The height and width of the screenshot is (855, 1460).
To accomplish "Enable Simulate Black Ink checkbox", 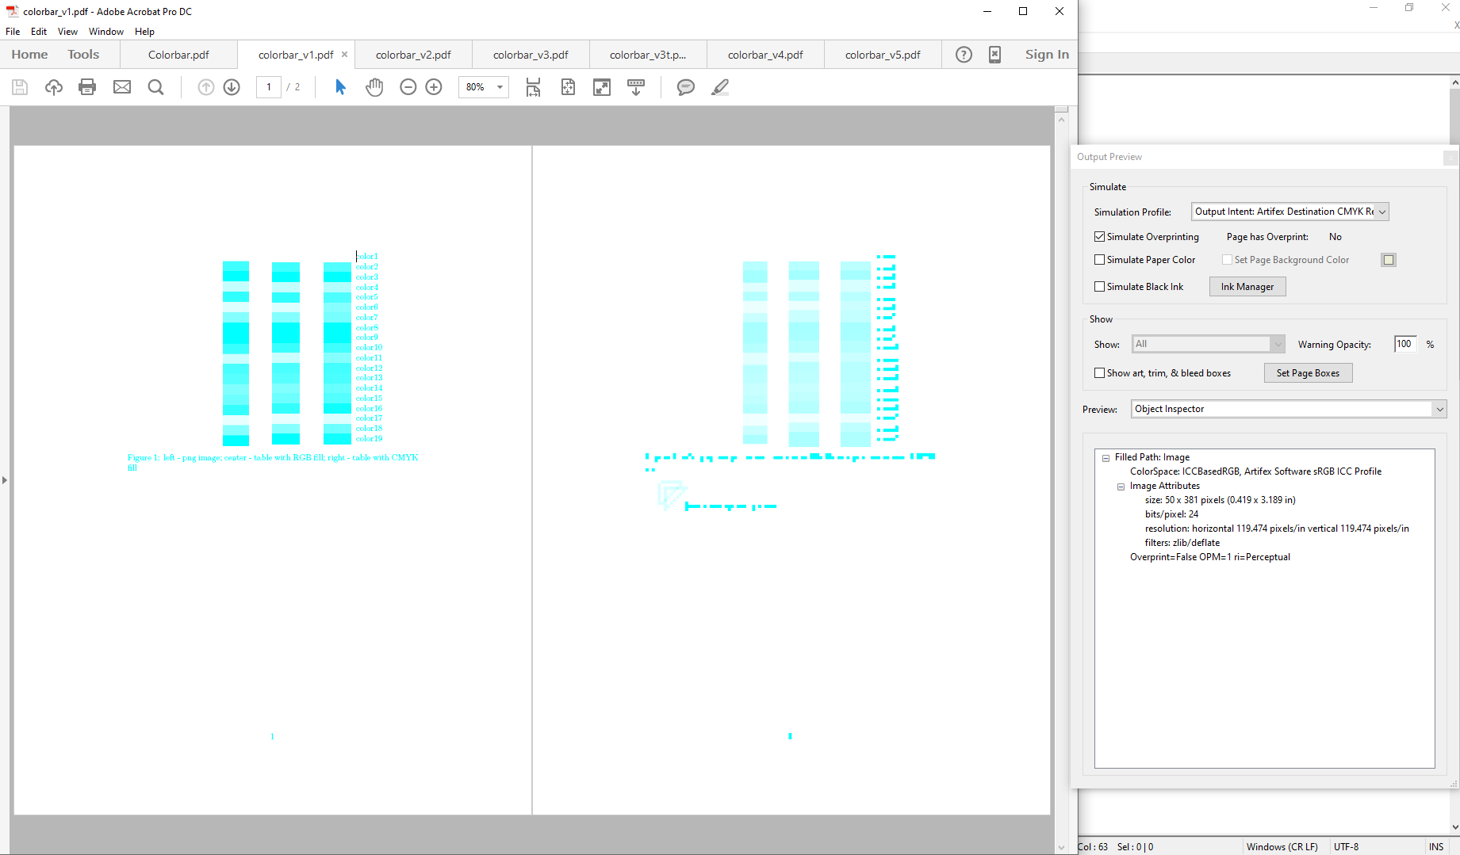I will click(x=1099, y=287).
